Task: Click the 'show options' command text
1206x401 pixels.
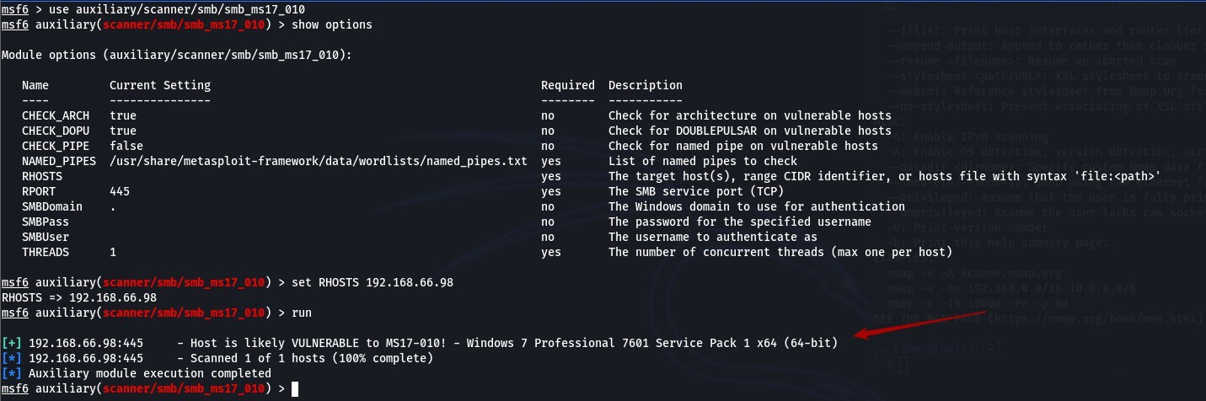Action: [332, 24]
